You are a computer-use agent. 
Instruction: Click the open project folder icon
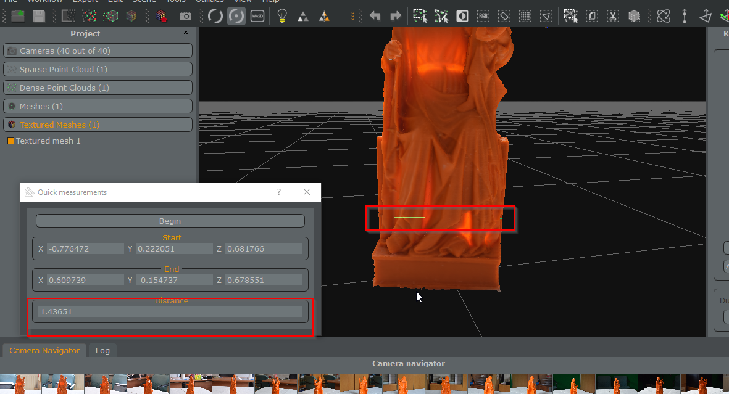(18, 16)
